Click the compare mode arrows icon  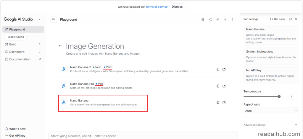218,19
